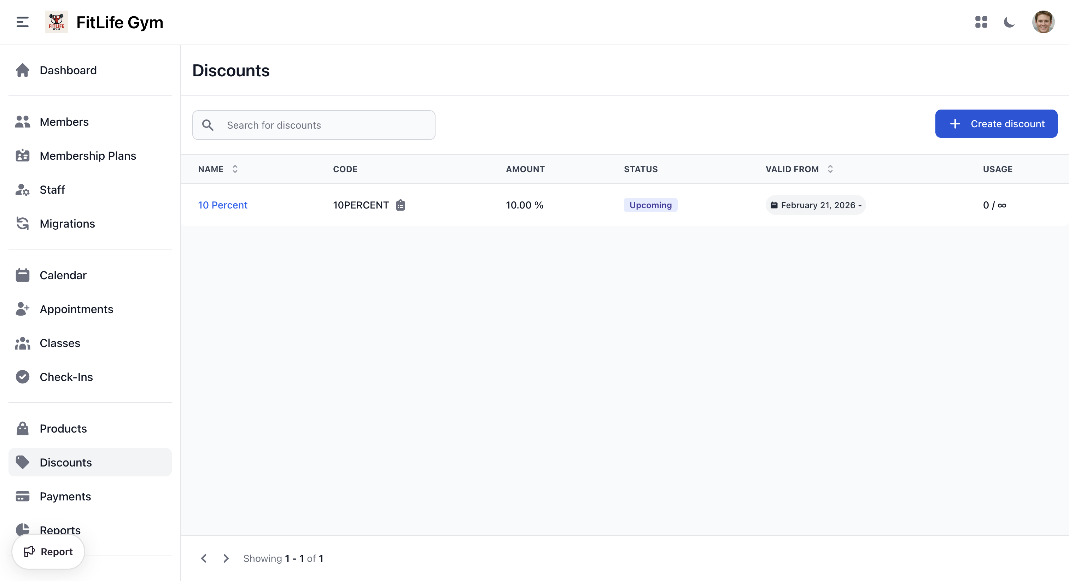Toggle dark mode with the moon icon
The height and width of the screenshot is (581, 1069).
point(1009,22)
